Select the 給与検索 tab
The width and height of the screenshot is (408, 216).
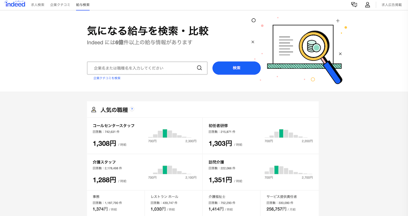[83, 5]
